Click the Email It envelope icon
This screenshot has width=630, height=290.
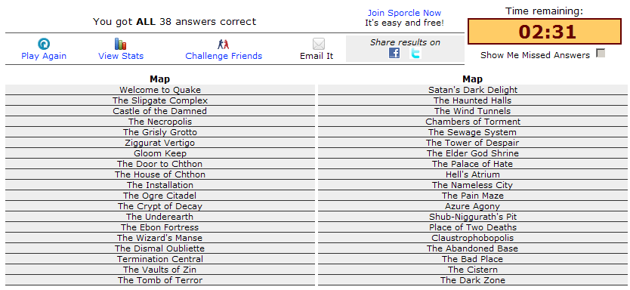[319, 44]
